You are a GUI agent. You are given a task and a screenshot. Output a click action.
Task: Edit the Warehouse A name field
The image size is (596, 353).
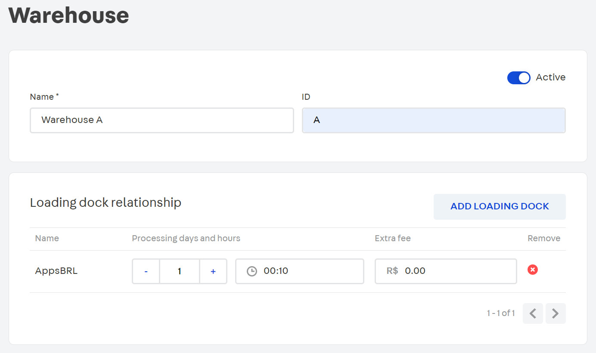tap(161, 120)
